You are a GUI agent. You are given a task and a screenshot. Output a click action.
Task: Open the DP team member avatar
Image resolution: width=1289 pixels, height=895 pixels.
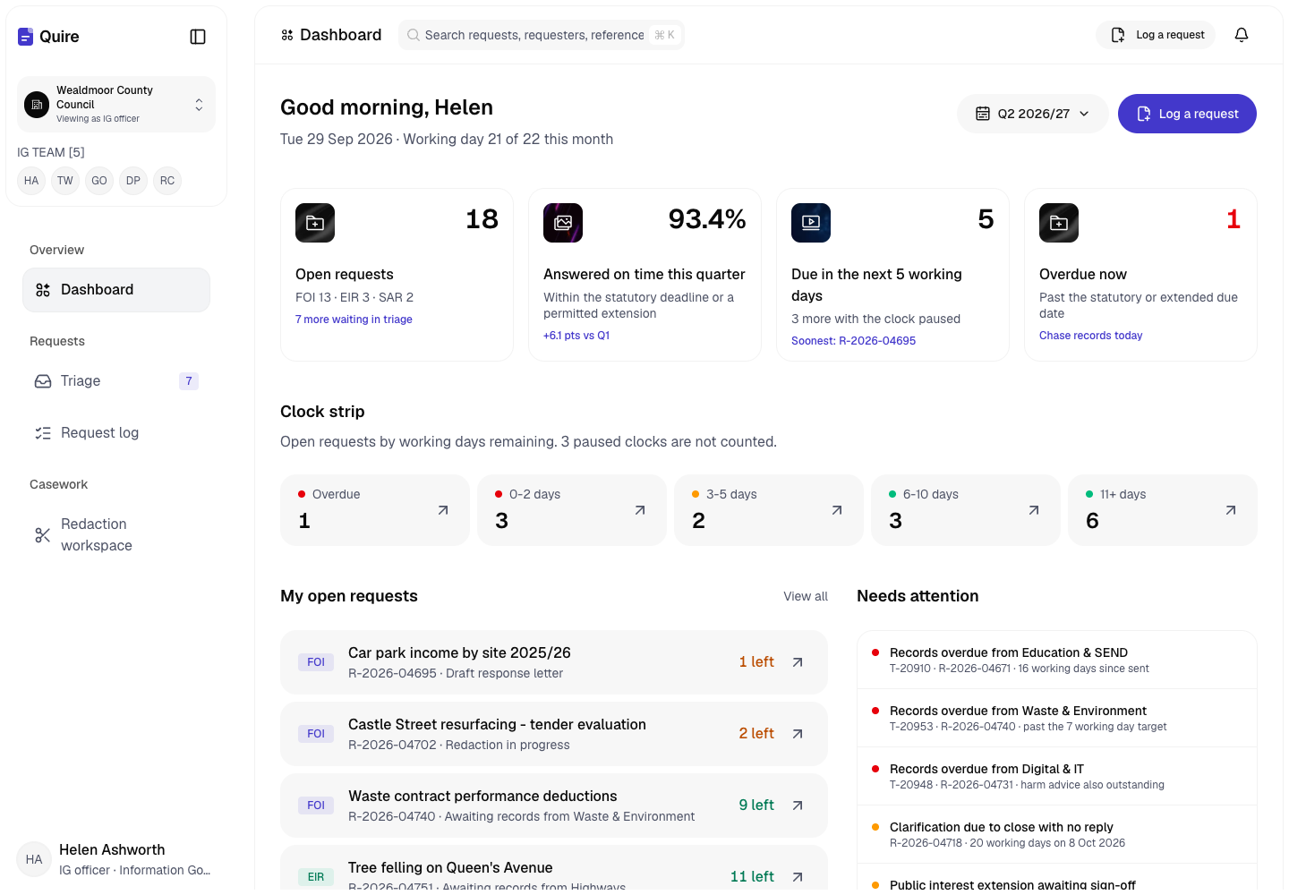tap(133, 181)
